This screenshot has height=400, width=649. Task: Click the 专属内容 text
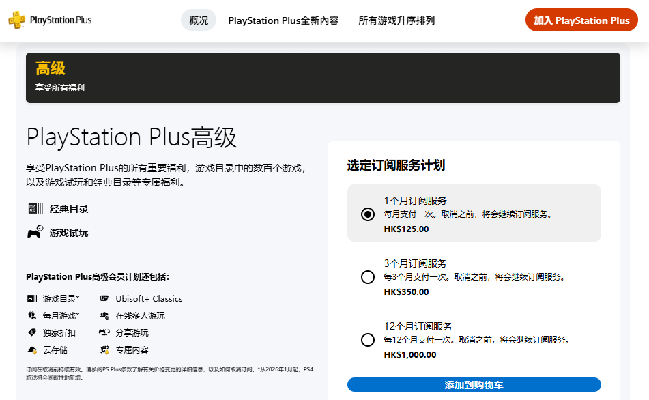(132, 350)
